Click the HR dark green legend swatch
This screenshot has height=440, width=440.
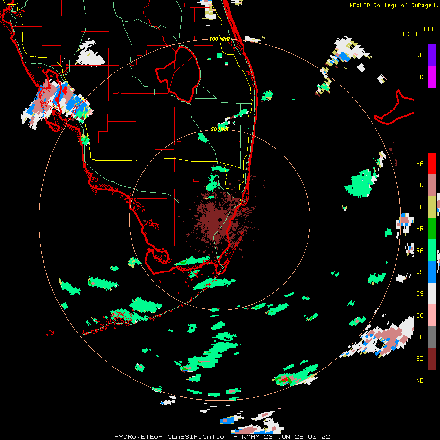tap(432, 229)
